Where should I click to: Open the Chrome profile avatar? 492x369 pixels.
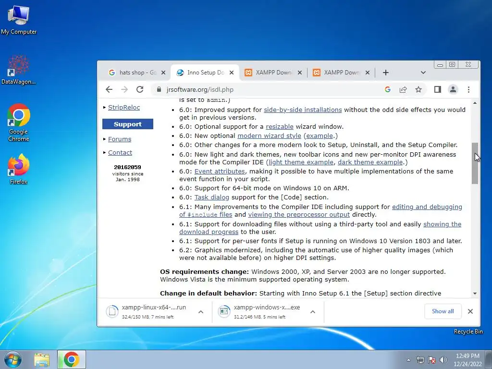coord(453,89)
